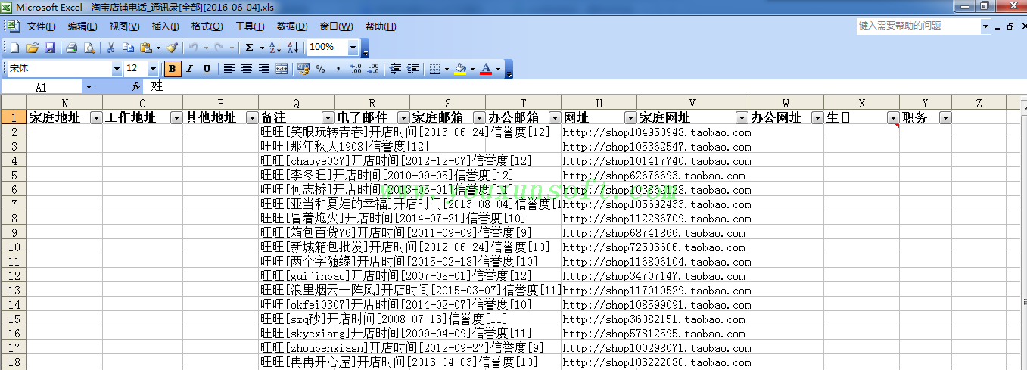The width and height of the screenshot is (1027, 370).
Task: Cut selection with scissors icon
Action: coord(111,48)
